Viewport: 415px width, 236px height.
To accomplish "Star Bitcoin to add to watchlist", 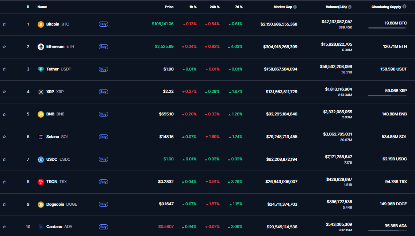I will (x=4, y=24).
